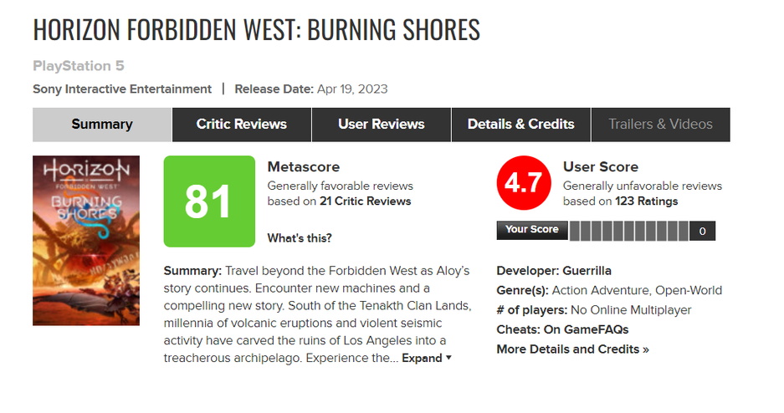Expand the full game summary text

[x=427, y=358]
